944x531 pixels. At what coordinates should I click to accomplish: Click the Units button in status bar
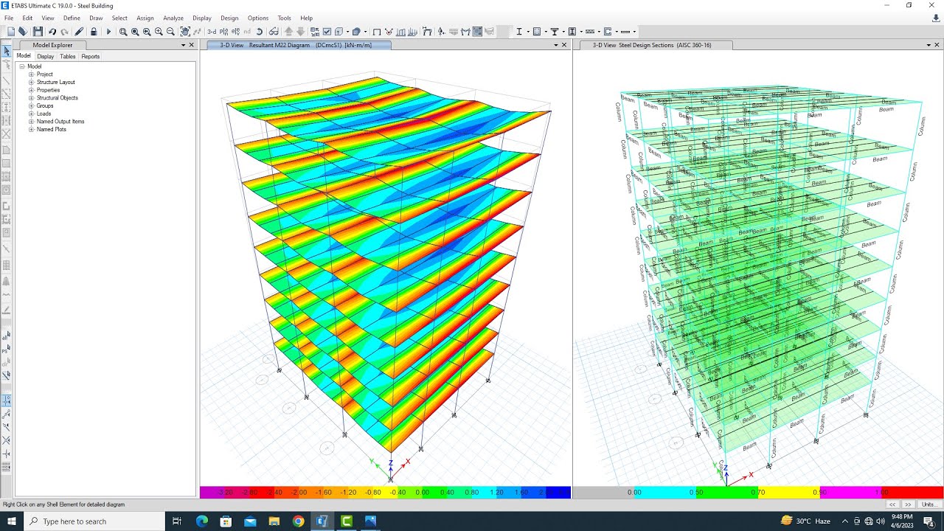point(929,504)
